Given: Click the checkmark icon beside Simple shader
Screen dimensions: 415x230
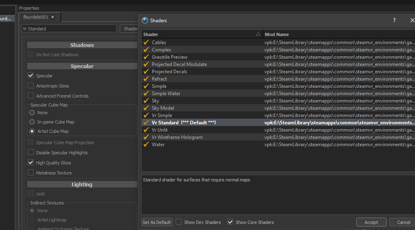Looking at the screenshot, I should pos(146,86).
